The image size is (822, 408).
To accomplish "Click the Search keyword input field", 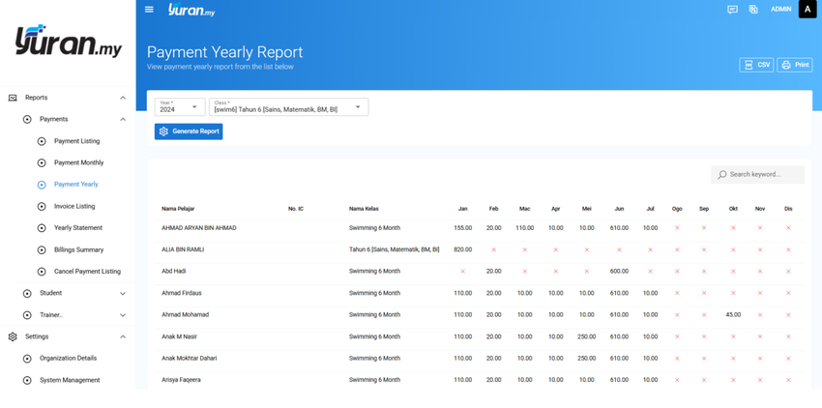I will tap(757, 175).
